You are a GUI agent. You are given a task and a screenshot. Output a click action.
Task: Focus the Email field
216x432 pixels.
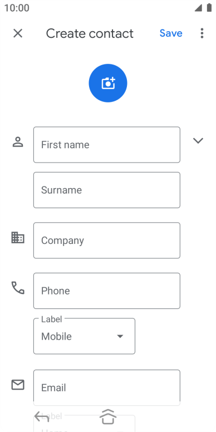point(107,387)
